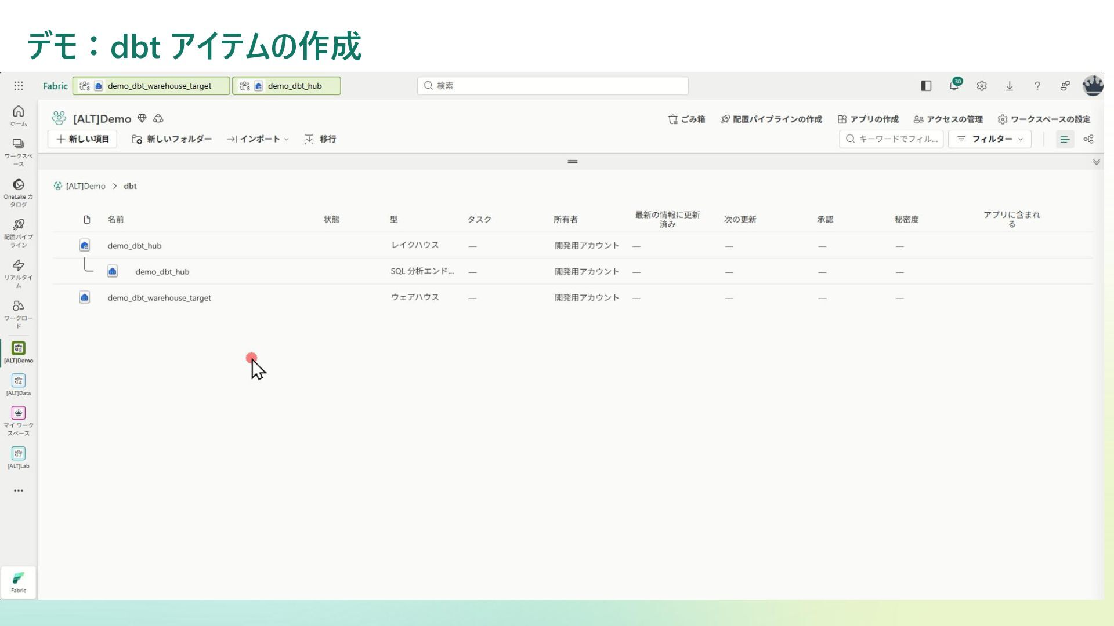Click the 次の更新 column header

[740, 219]
